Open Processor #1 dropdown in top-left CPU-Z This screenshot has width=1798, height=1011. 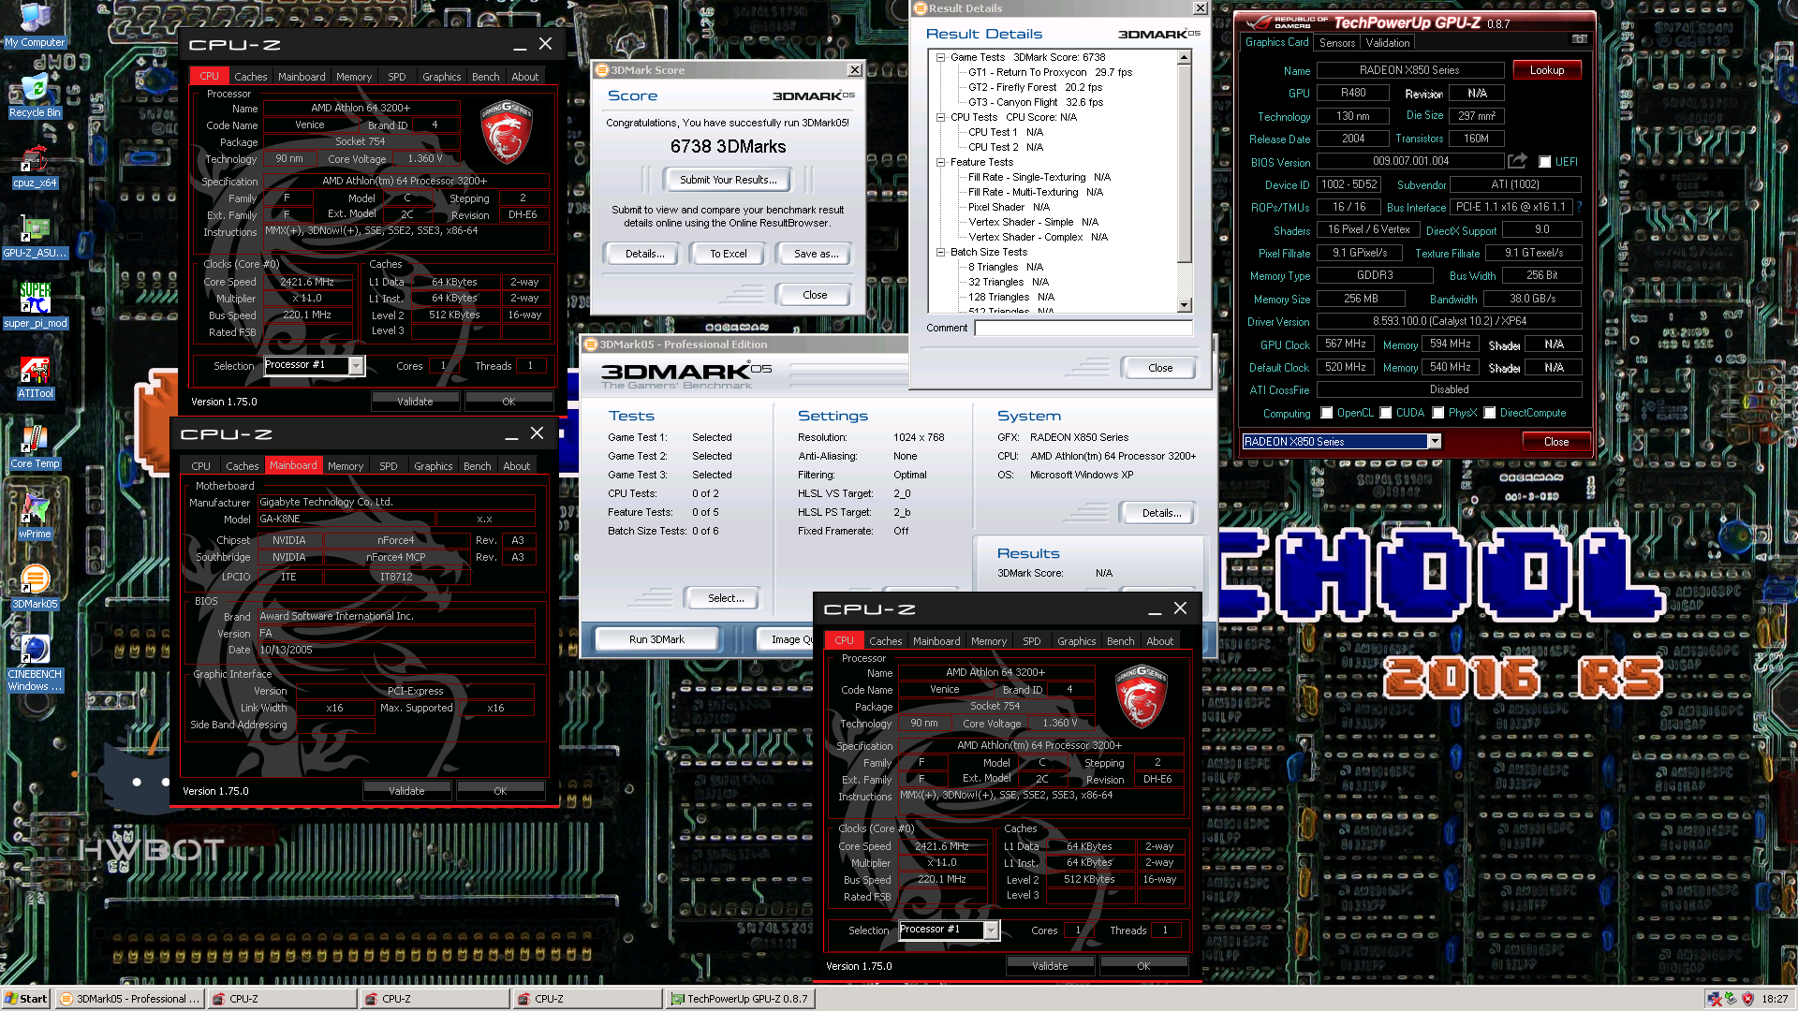pos(356,366)
